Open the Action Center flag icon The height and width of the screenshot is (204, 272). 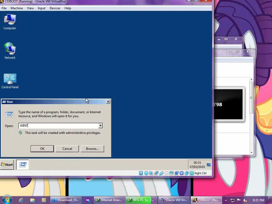point(239,200)
